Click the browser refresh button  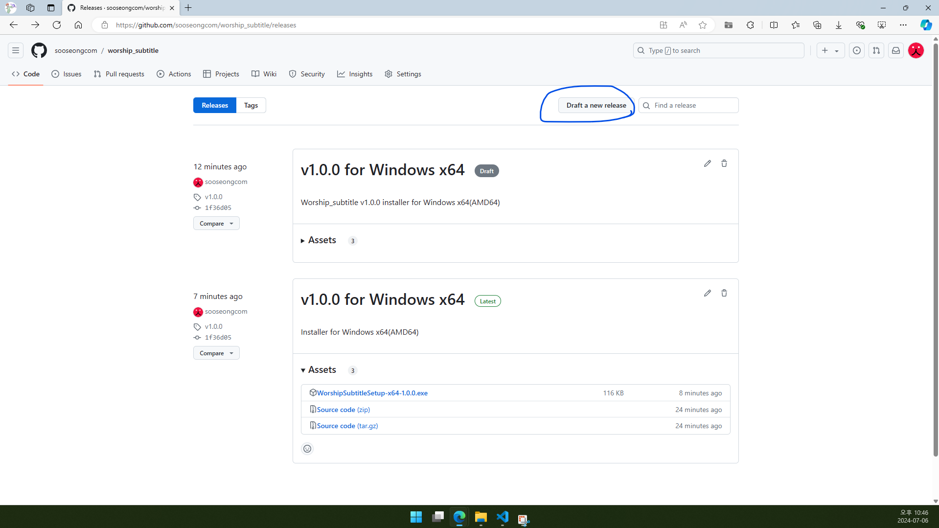click(x=57, y=25)
